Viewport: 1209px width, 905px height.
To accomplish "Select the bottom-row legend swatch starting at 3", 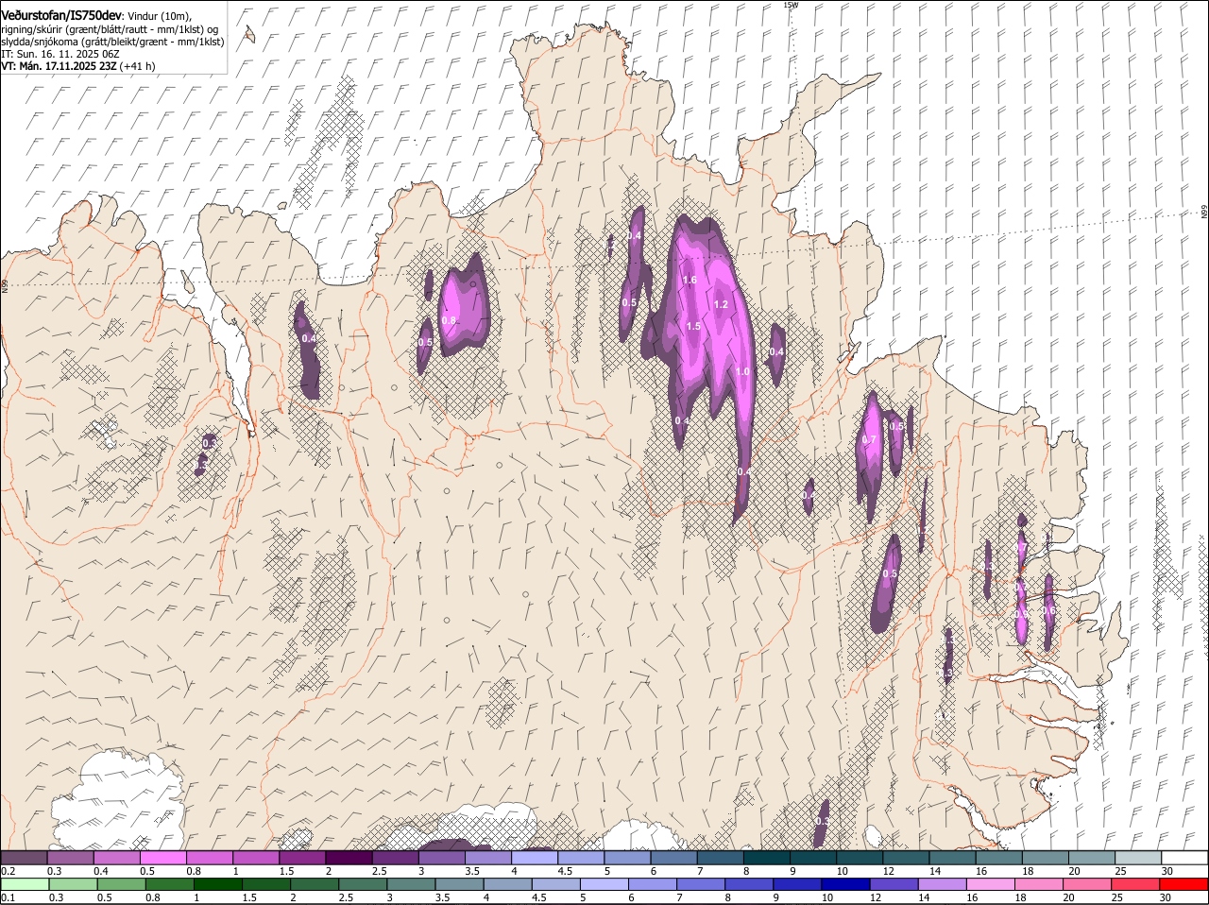I will pyautogui.click(x=411, y=884).
